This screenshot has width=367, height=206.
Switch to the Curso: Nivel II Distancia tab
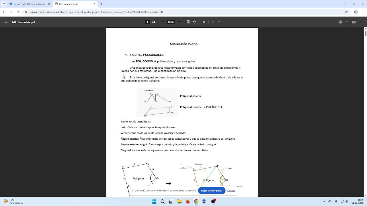[x=29, y=4]
